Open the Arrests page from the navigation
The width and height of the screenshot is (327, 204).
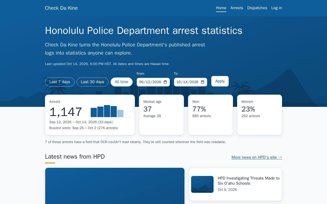point(237,8)
